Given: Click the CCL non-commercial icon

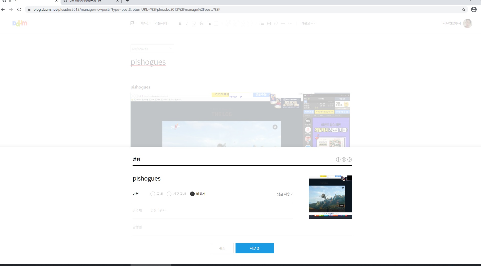Looking at the screenshot, I should tap(344, 159).
